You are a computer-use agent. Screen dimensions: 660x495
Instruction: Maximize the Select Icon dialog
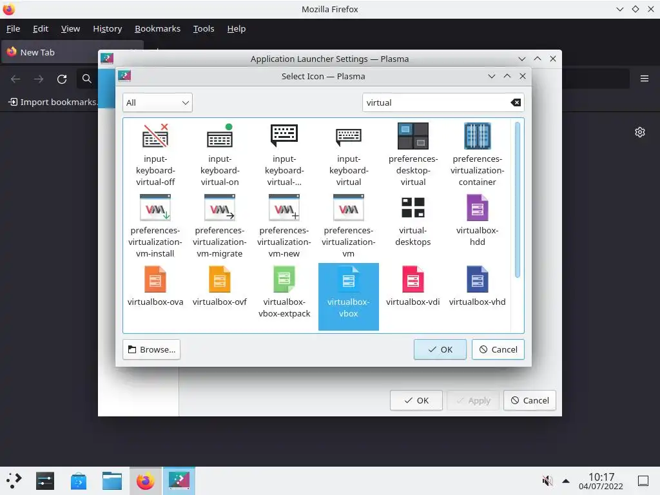coord(507,76)
